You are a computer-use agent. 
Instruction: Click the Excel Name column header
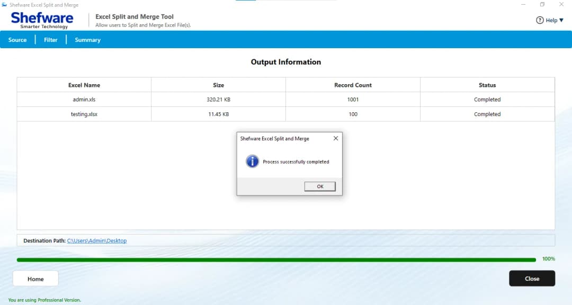(84, 85)
